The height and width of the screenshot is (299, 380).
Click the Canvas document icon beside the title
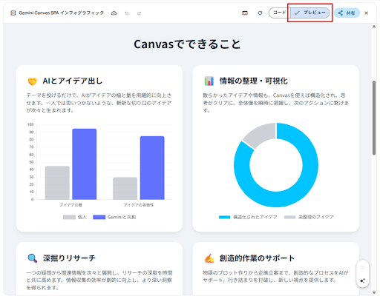[x=13, y=13]
